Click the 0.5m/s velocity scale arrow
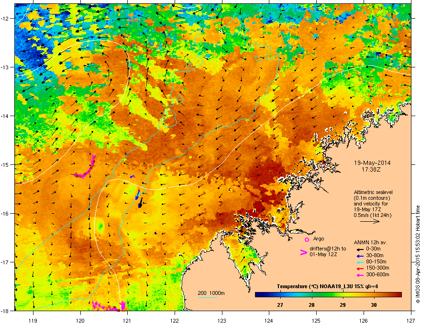This screenshot has width=421, height=325. pyautogui.click(x=370, y=221)
